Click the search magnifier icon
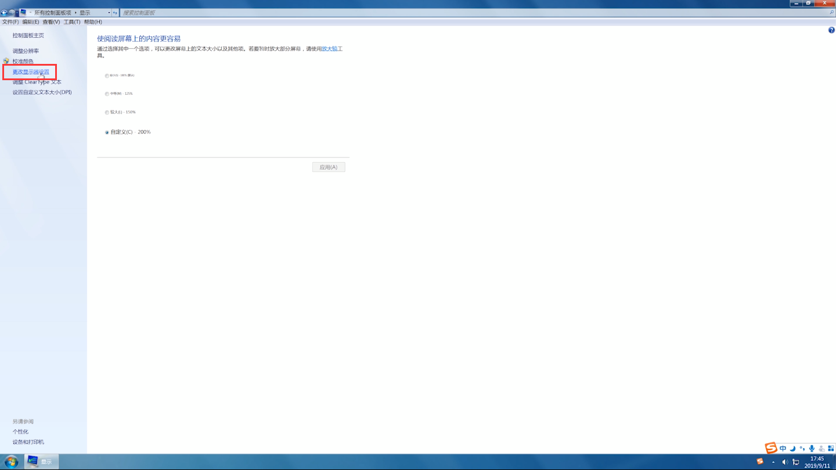Image resolution: width=836 pixels, height=470 pixels. pyautogui.click(x=832, y=13)
